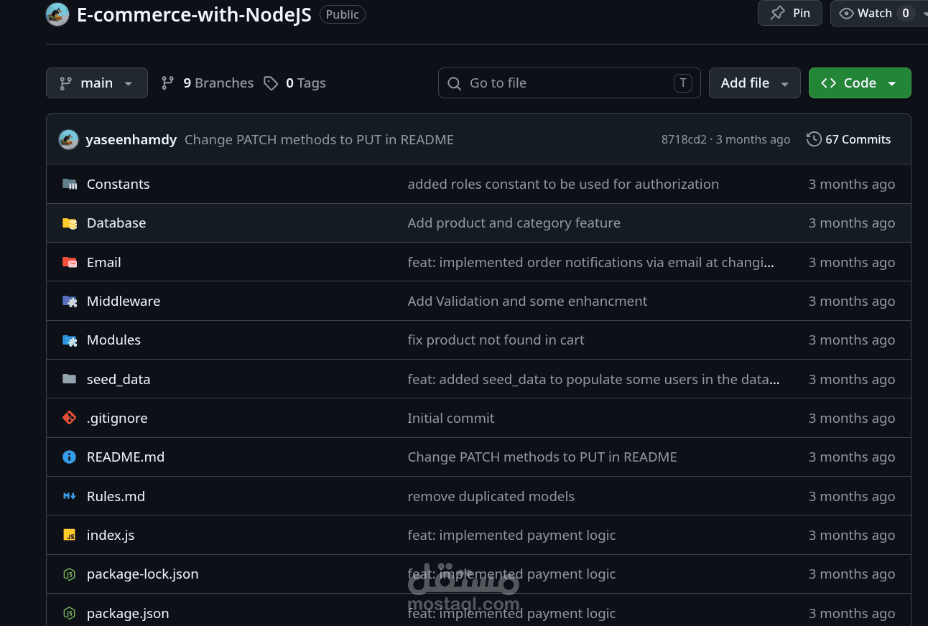928x626 pixels.
Task: Open index.js commit 'implemented payment logic'
Action: coord(511,535)
